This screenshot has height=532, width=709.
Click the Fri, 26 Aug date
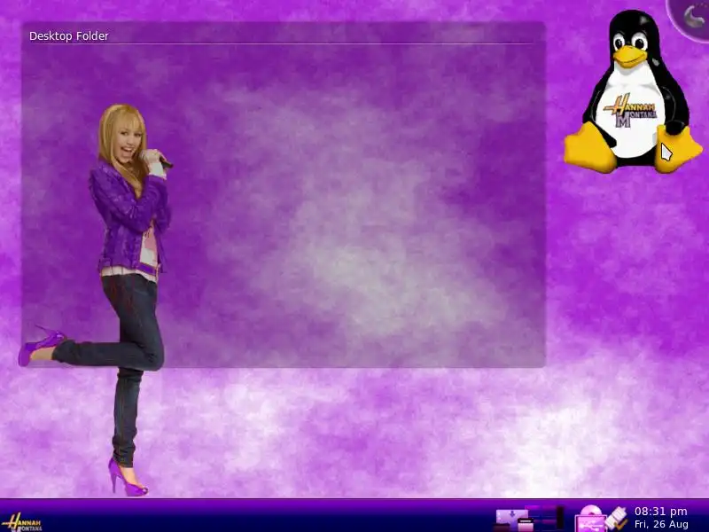(661, 524)
